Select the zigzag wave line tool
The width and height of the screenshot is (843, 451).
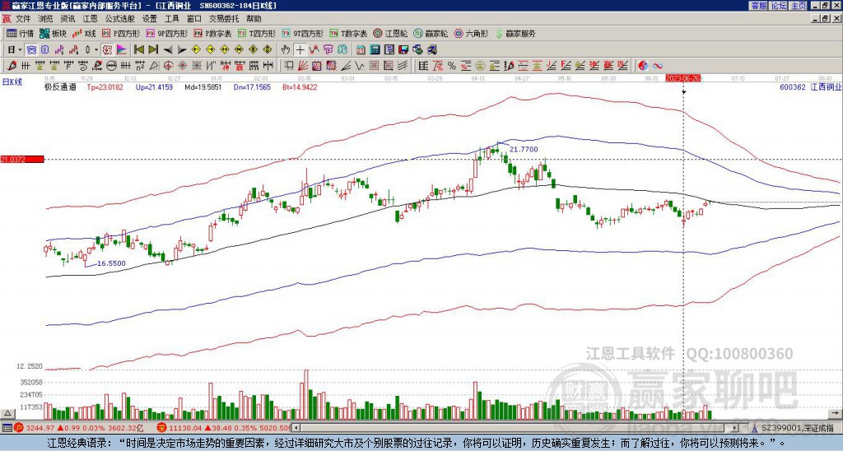tap(359, 66)
